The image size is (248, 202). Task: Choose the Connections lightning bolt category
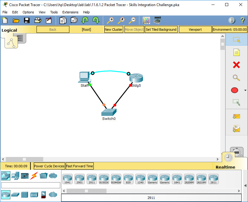[x=34, y=176]
